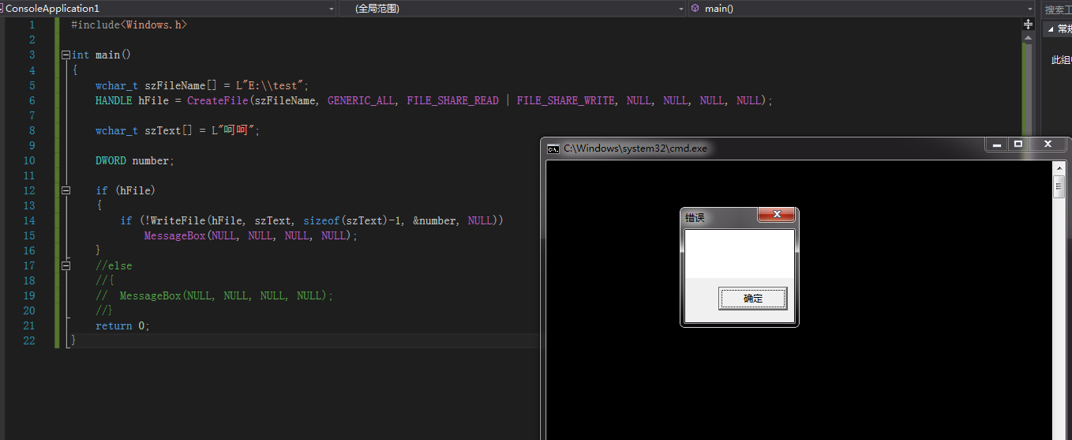The height and width of the screenshot is (440, 1072).
Task: Open the (全局范围) scope dropdown
Action: [x=513, y=8]
